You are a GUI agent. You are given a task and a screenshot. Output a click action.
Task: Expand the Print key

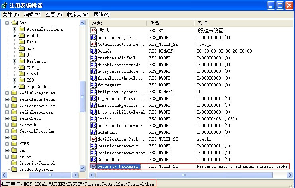click(x=7, y=157)
